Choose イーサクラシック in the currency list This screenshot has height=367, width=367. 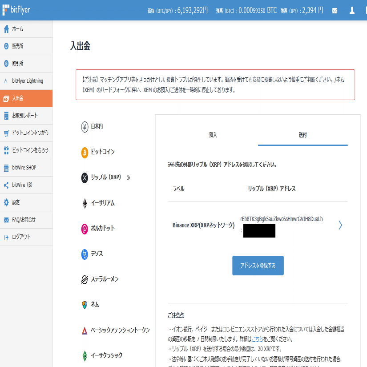coord(107,355)
